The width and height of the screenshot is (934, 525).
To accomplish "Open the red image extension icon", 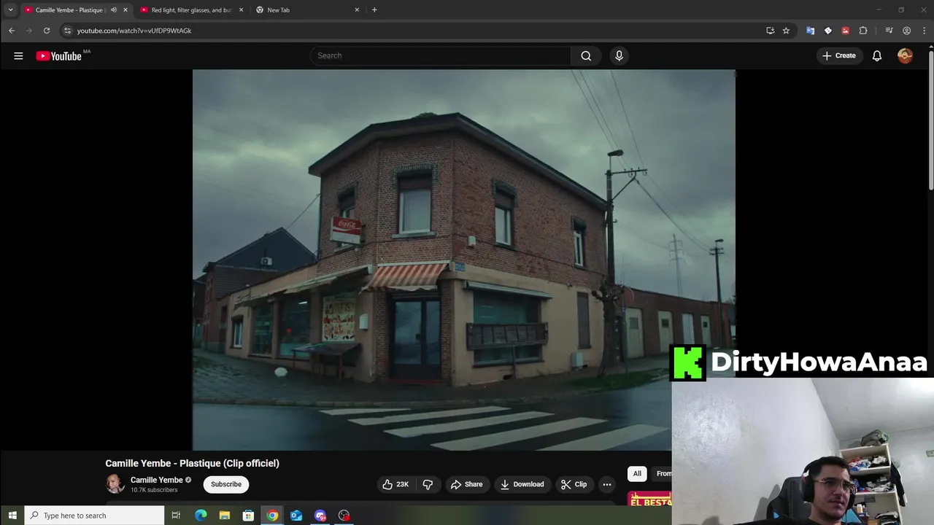I will coord(845,31).
